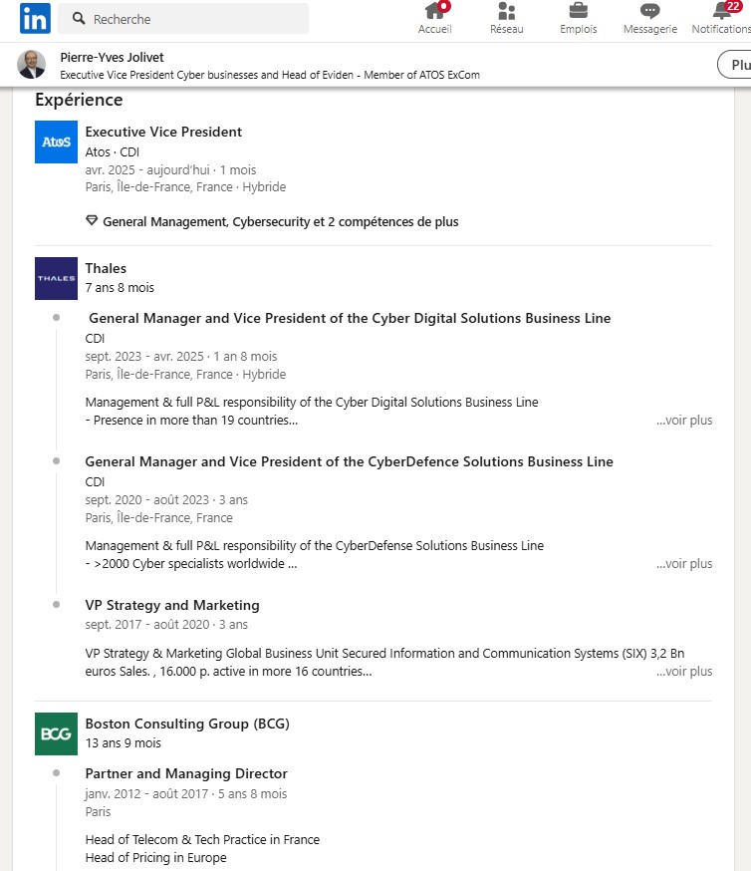
Task: Open the Boston Consulting Group (BCG) company name
Action: (187, 724)
